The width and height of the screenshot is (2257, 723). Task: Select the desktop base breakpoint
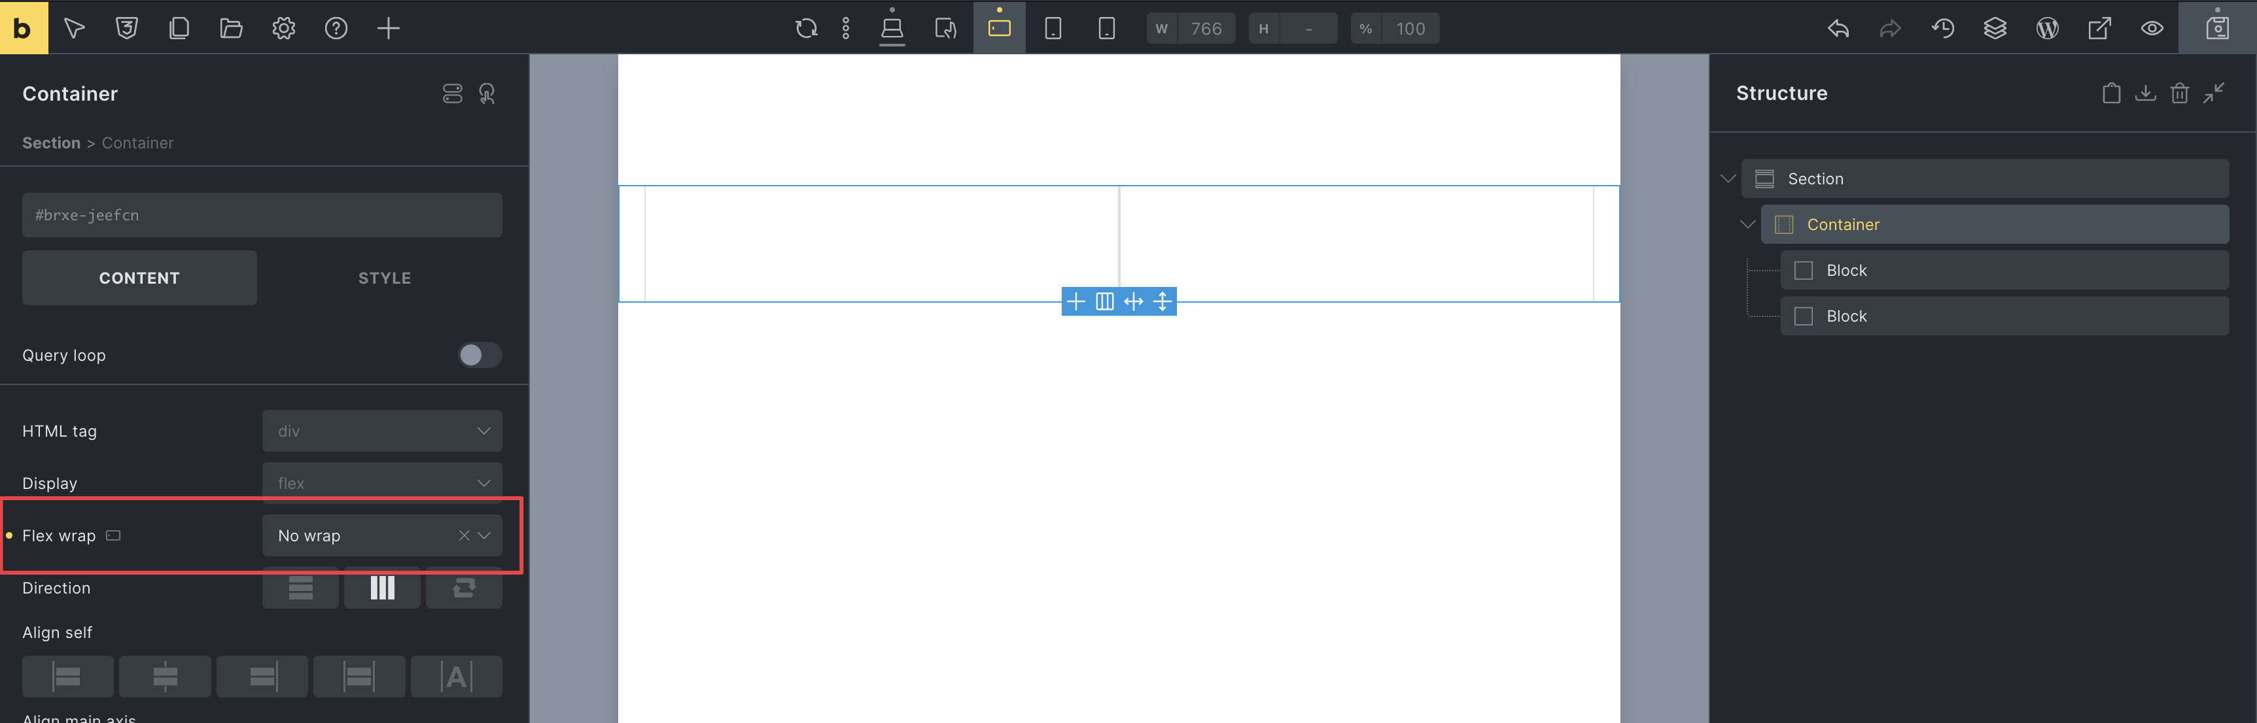892,28
